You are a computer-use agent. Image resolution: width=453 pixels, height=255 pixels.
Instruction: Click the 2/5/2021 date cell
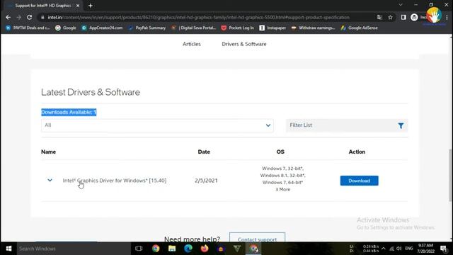coord(206,181)
